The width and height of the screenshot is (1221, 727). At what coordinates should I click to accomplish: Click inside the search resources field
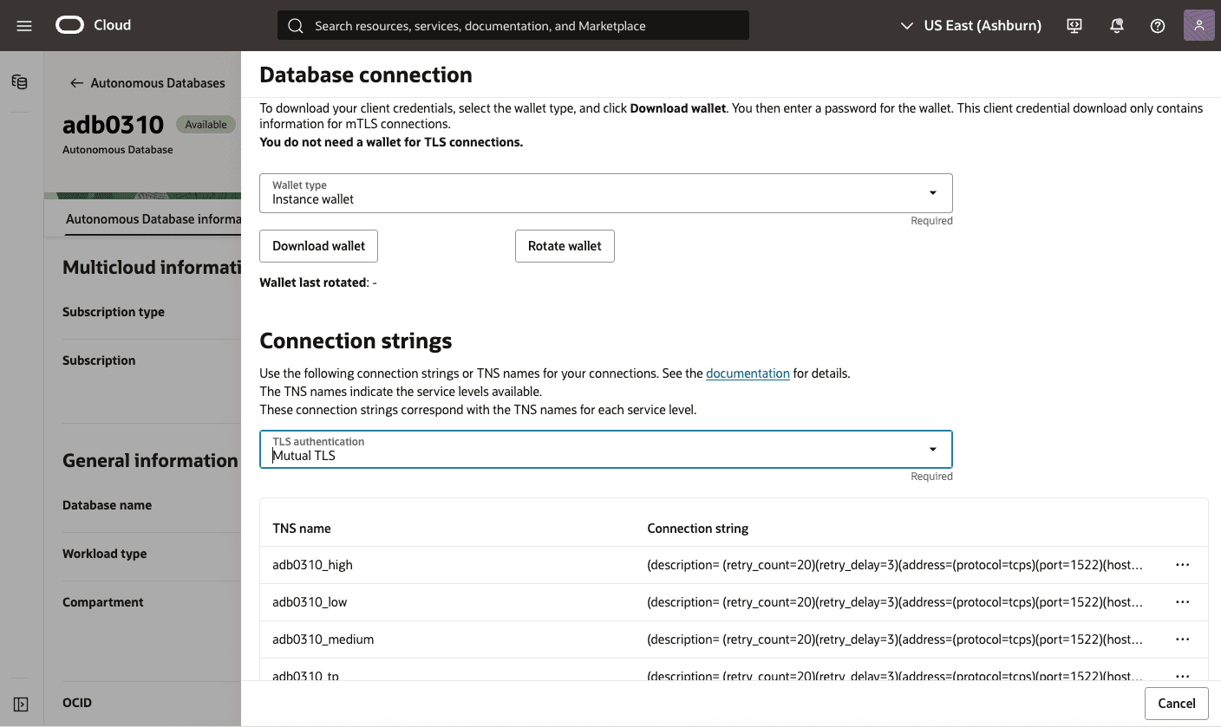pos(520,25)
